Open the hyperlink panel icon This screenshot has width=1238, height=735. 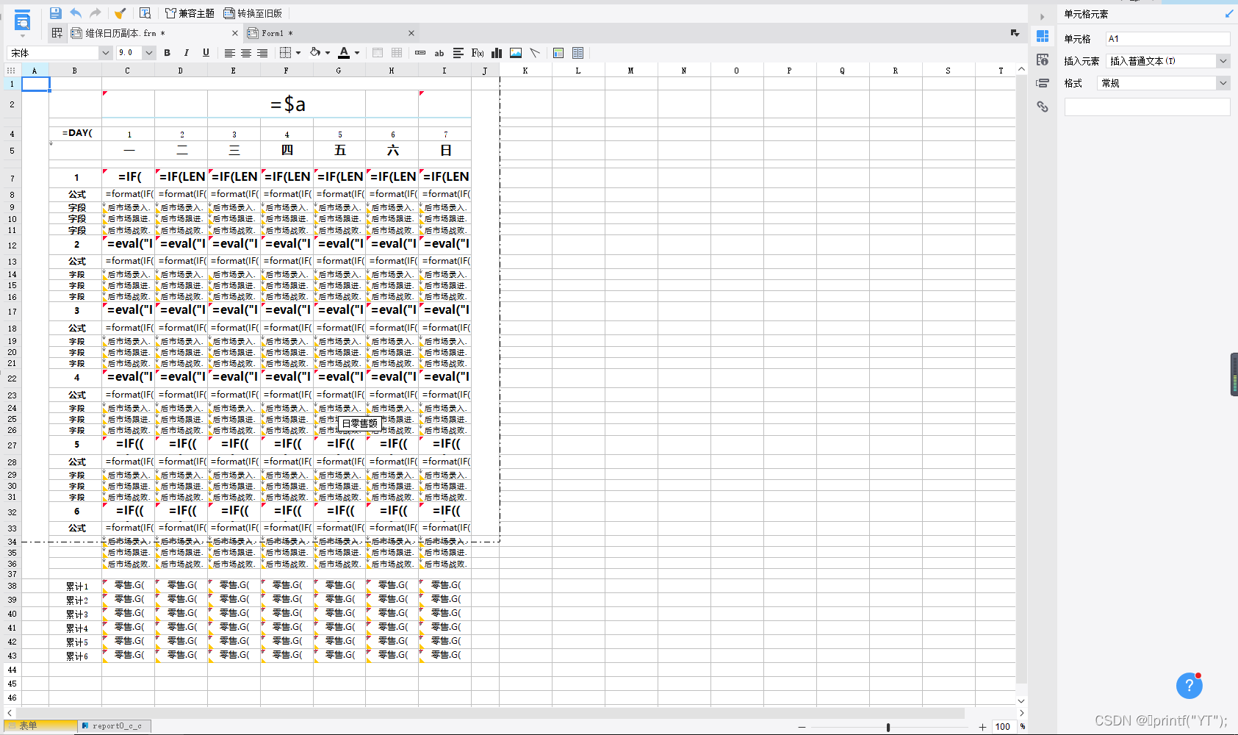tap(1042, 107)
